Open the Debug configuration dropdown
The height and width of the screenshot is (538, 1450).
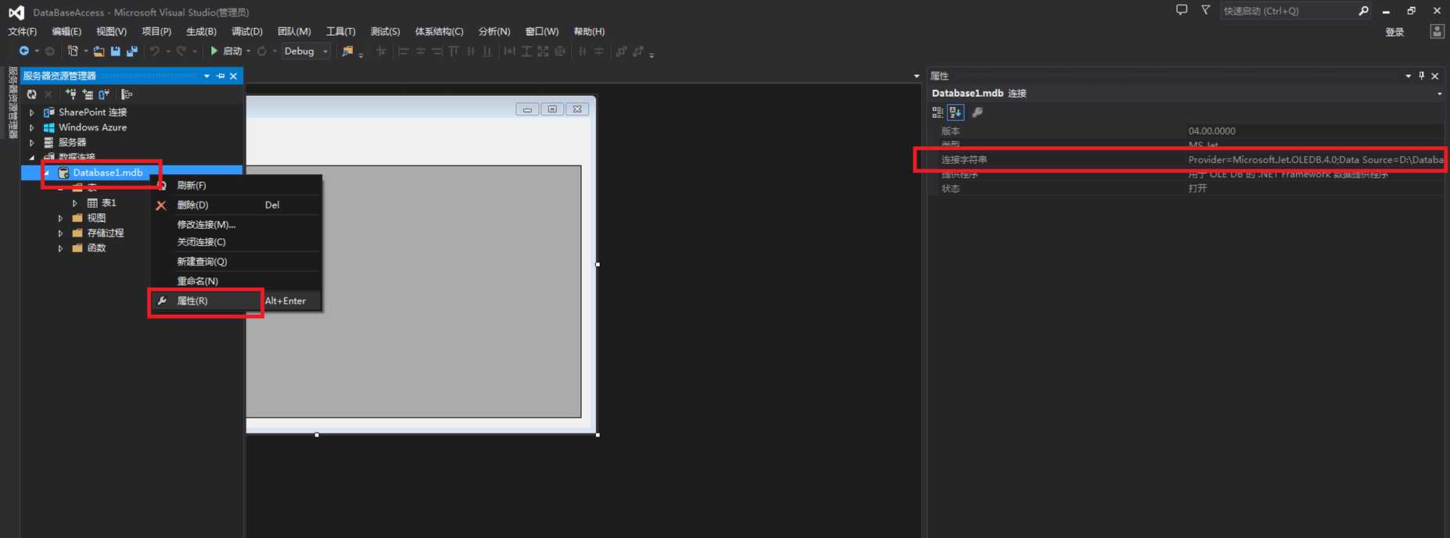tap(306, 52)
